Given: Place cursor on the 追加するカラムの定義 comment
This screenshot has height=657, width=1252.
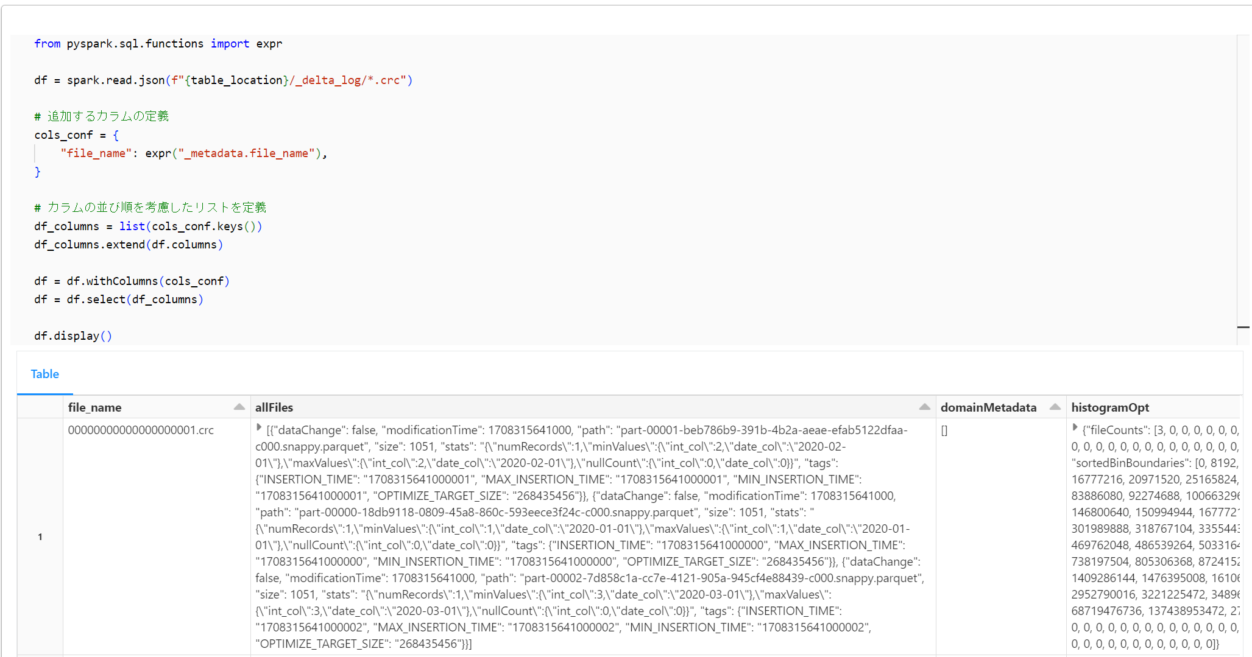Looking at the screenshot, I should pyautogui.click(x=102, y=116).
